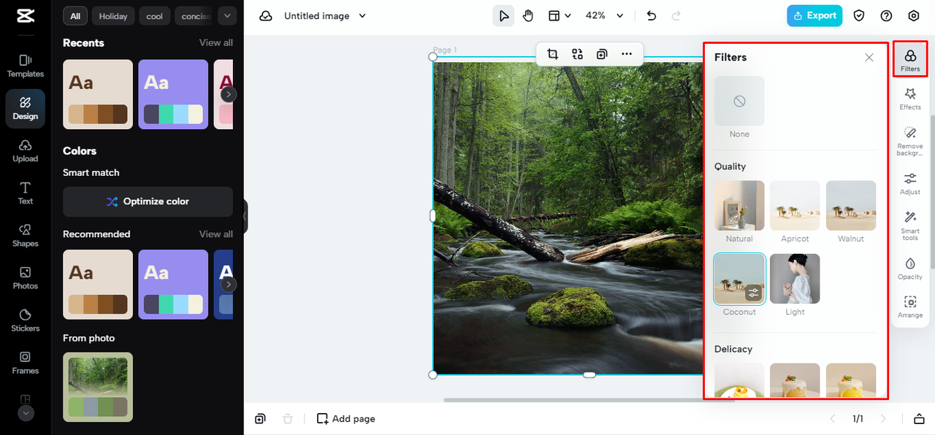
Task: Apply the purple Recents theme card
Action: coord(173,95)
